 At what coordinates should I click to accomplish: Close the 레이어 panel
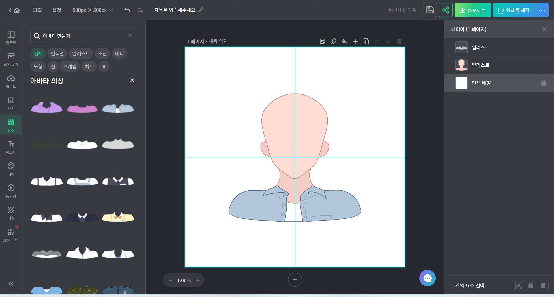544,29
